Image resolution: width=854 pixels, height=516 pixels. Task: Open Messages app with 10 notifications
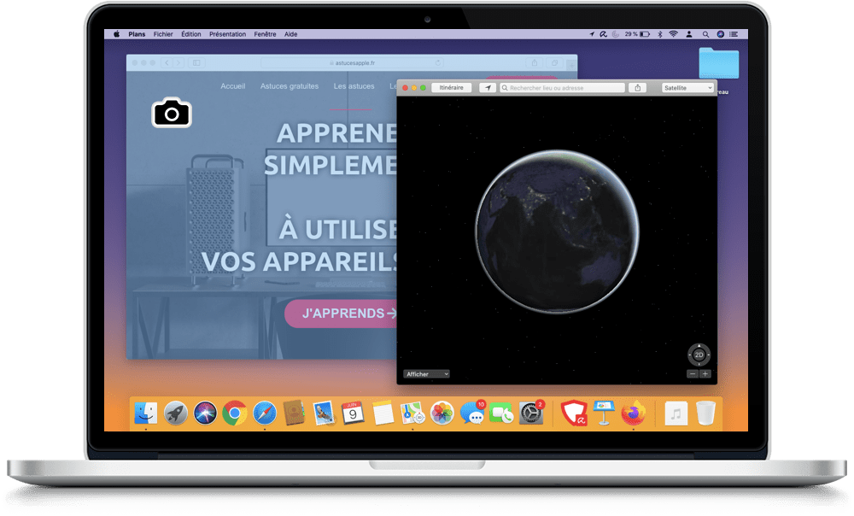click(x=471, y=414)
